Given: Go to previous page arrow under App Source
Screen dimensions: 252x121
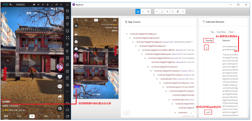Looking at the screenshot, I should pos(126,113).
